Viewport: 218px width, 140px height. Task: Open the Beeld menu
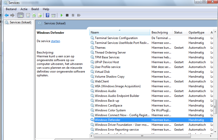coord(35,9)
